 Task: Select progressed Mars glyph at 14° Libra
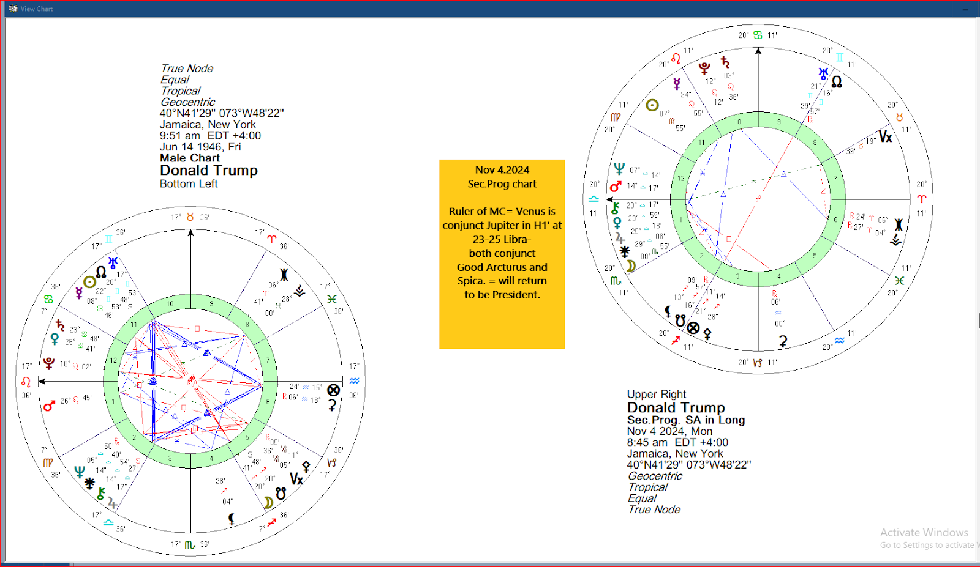click(616, 187)
